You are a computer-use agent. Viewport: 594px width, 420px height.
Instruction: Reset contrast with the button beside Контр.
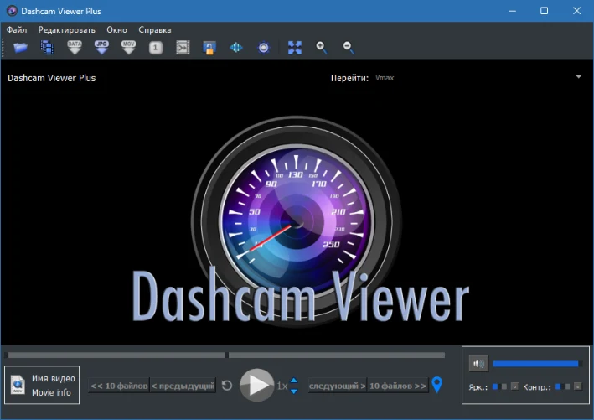(x=577, y=386)
